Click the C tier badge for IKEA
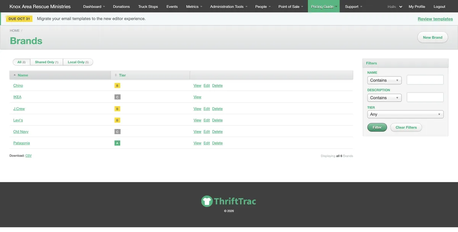Viewport: 458px width, 232px height. tap(117, 97)
